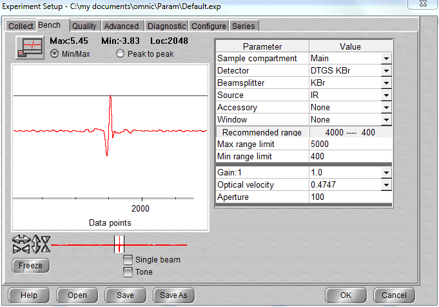439x307 pixels.
Task: Open the Beamsplitter dropdown arrow
Action: (385, 83)
